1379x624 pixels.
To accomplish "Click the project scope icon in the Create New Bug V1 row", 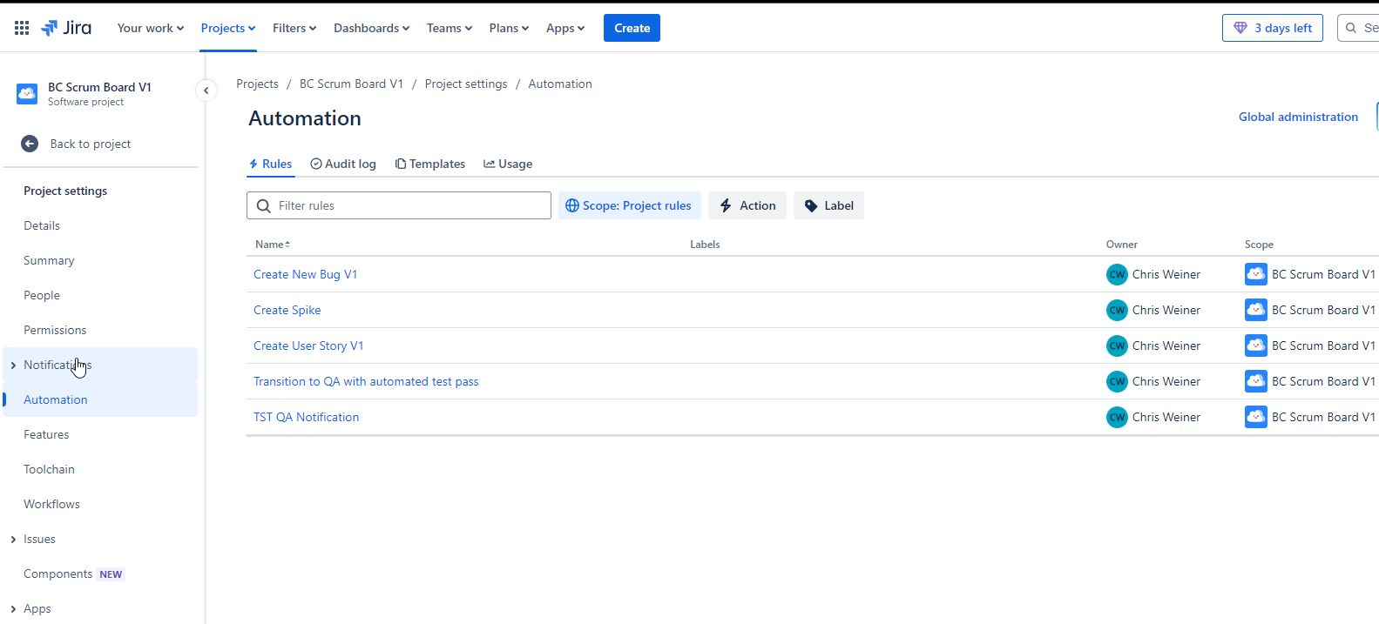I will [x=1256, y=274].
